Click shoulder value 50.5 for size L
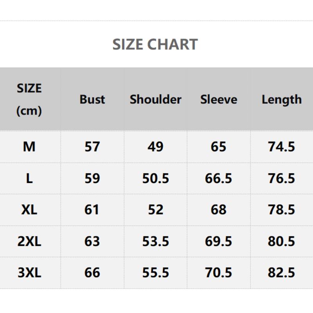The height and width of the screenshot is (313, 313). (x=156, y=178)
